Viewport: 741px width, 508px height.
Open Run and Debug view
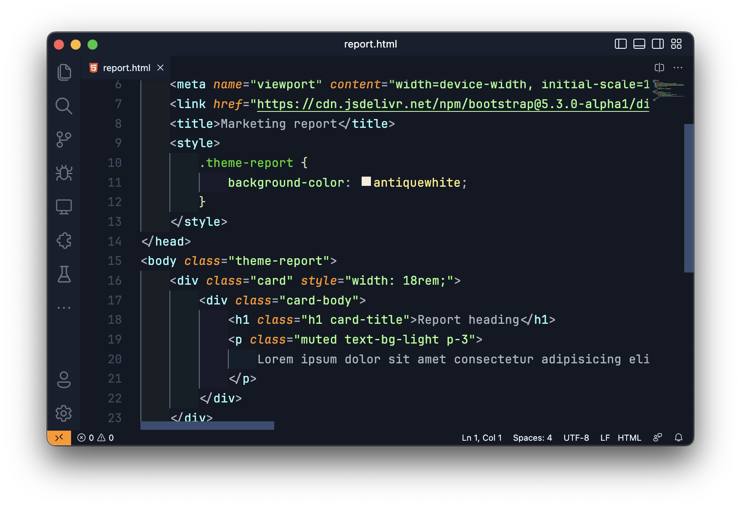(64, 173)
